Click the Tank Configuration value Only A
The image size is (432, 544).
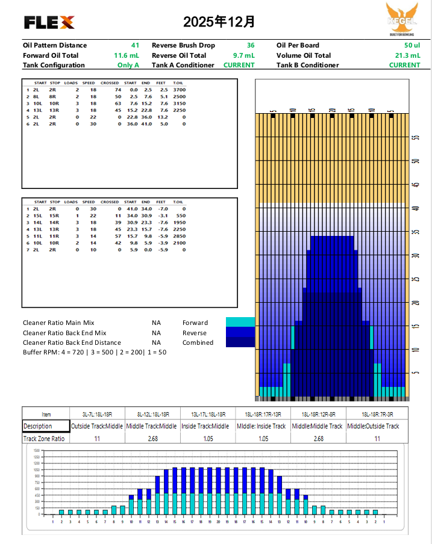pyautogui.click(x=128, y=65)
